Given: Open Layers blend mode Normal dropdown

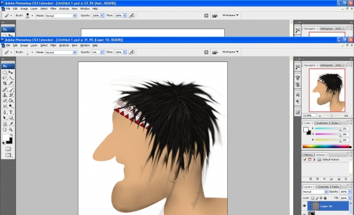Looking at the screenshot, I should click(x=315, y=192).
